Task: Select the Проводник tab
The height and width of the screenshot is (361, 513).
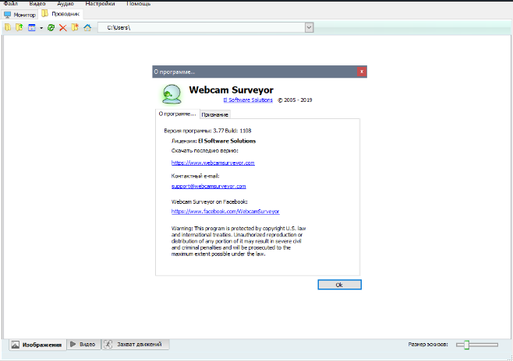Action: [61, 14]
